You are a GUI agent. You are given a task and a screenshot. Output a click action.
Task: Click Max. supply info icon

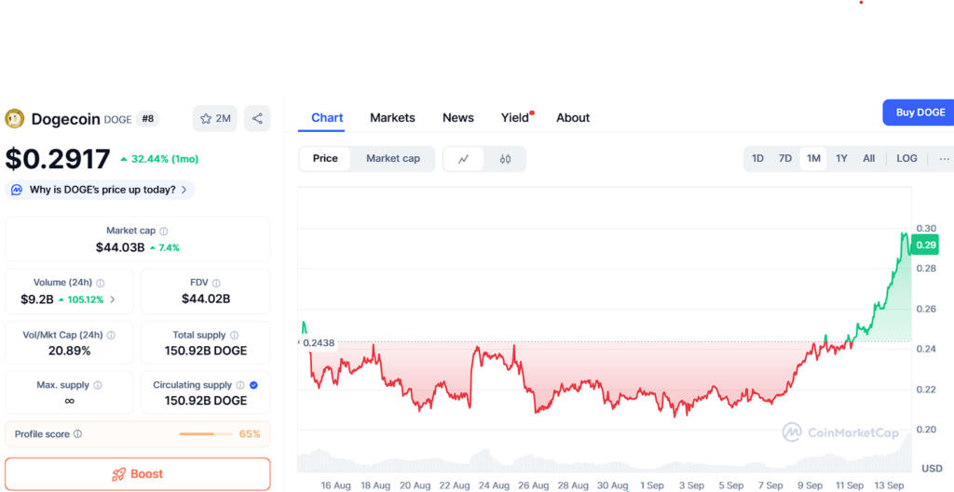coord(97,385)
